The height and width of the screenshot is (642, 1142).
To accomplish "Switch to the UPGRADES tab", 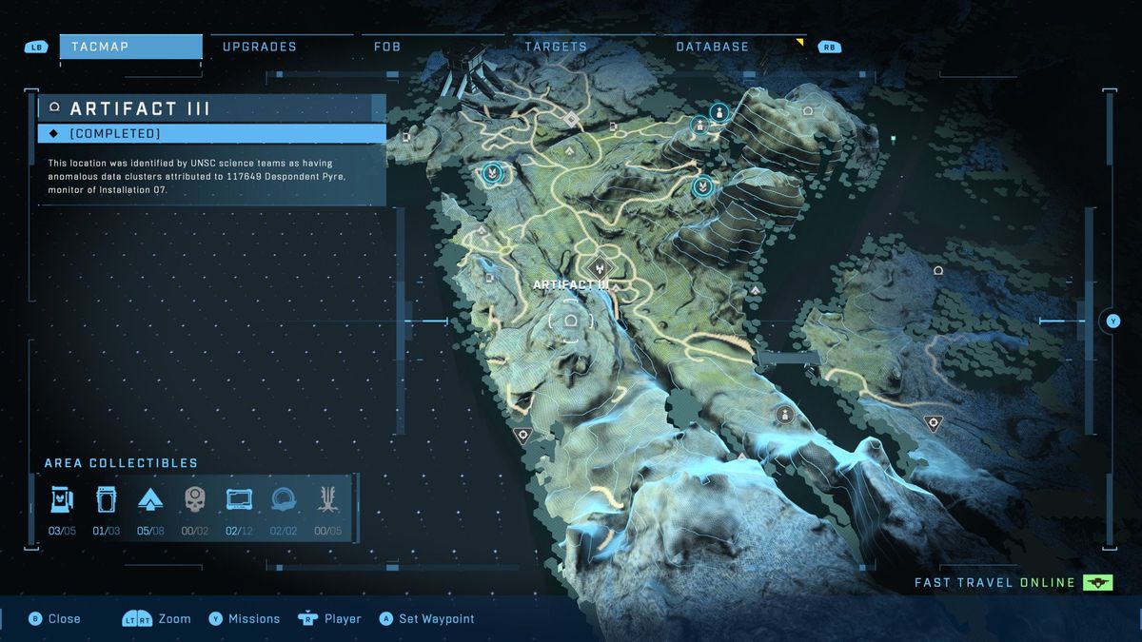I will 258,46.
